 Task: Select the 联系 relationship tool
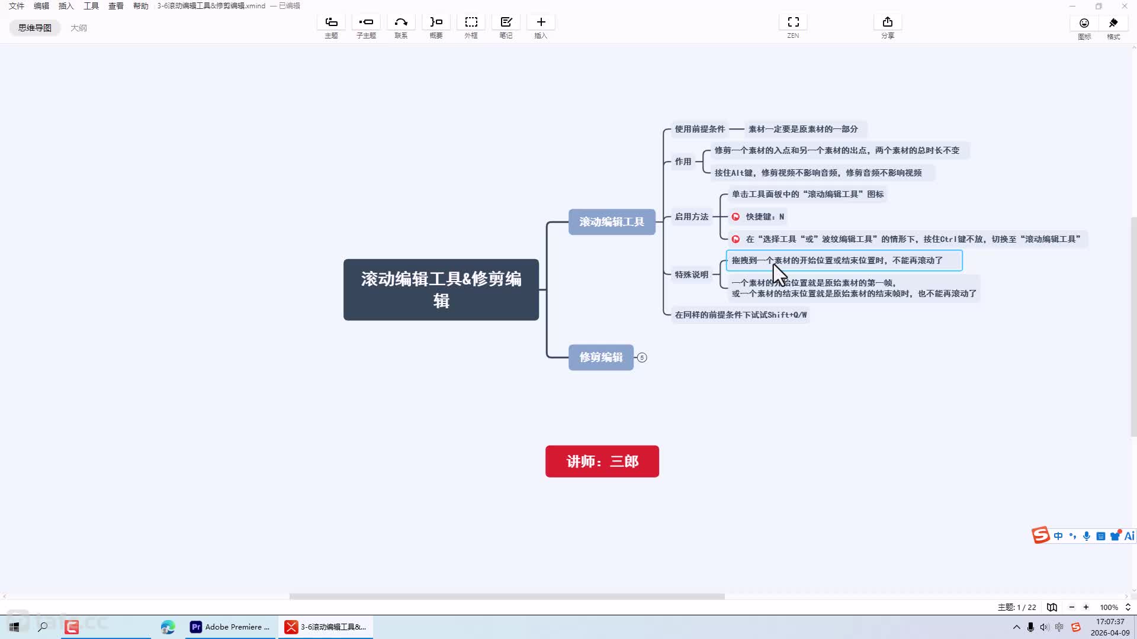[x=401, y=27]
